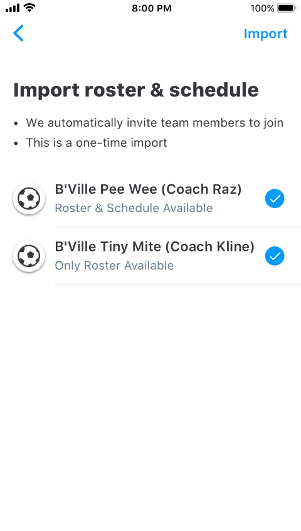301x531 pixels.
Task: Tap the Wi-Fi icon in the status bar
Action: tap(30, 8)
